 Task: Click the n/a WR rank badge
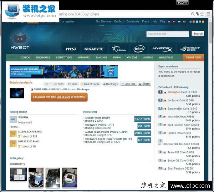pyautogui.click(x=13, y=119)
